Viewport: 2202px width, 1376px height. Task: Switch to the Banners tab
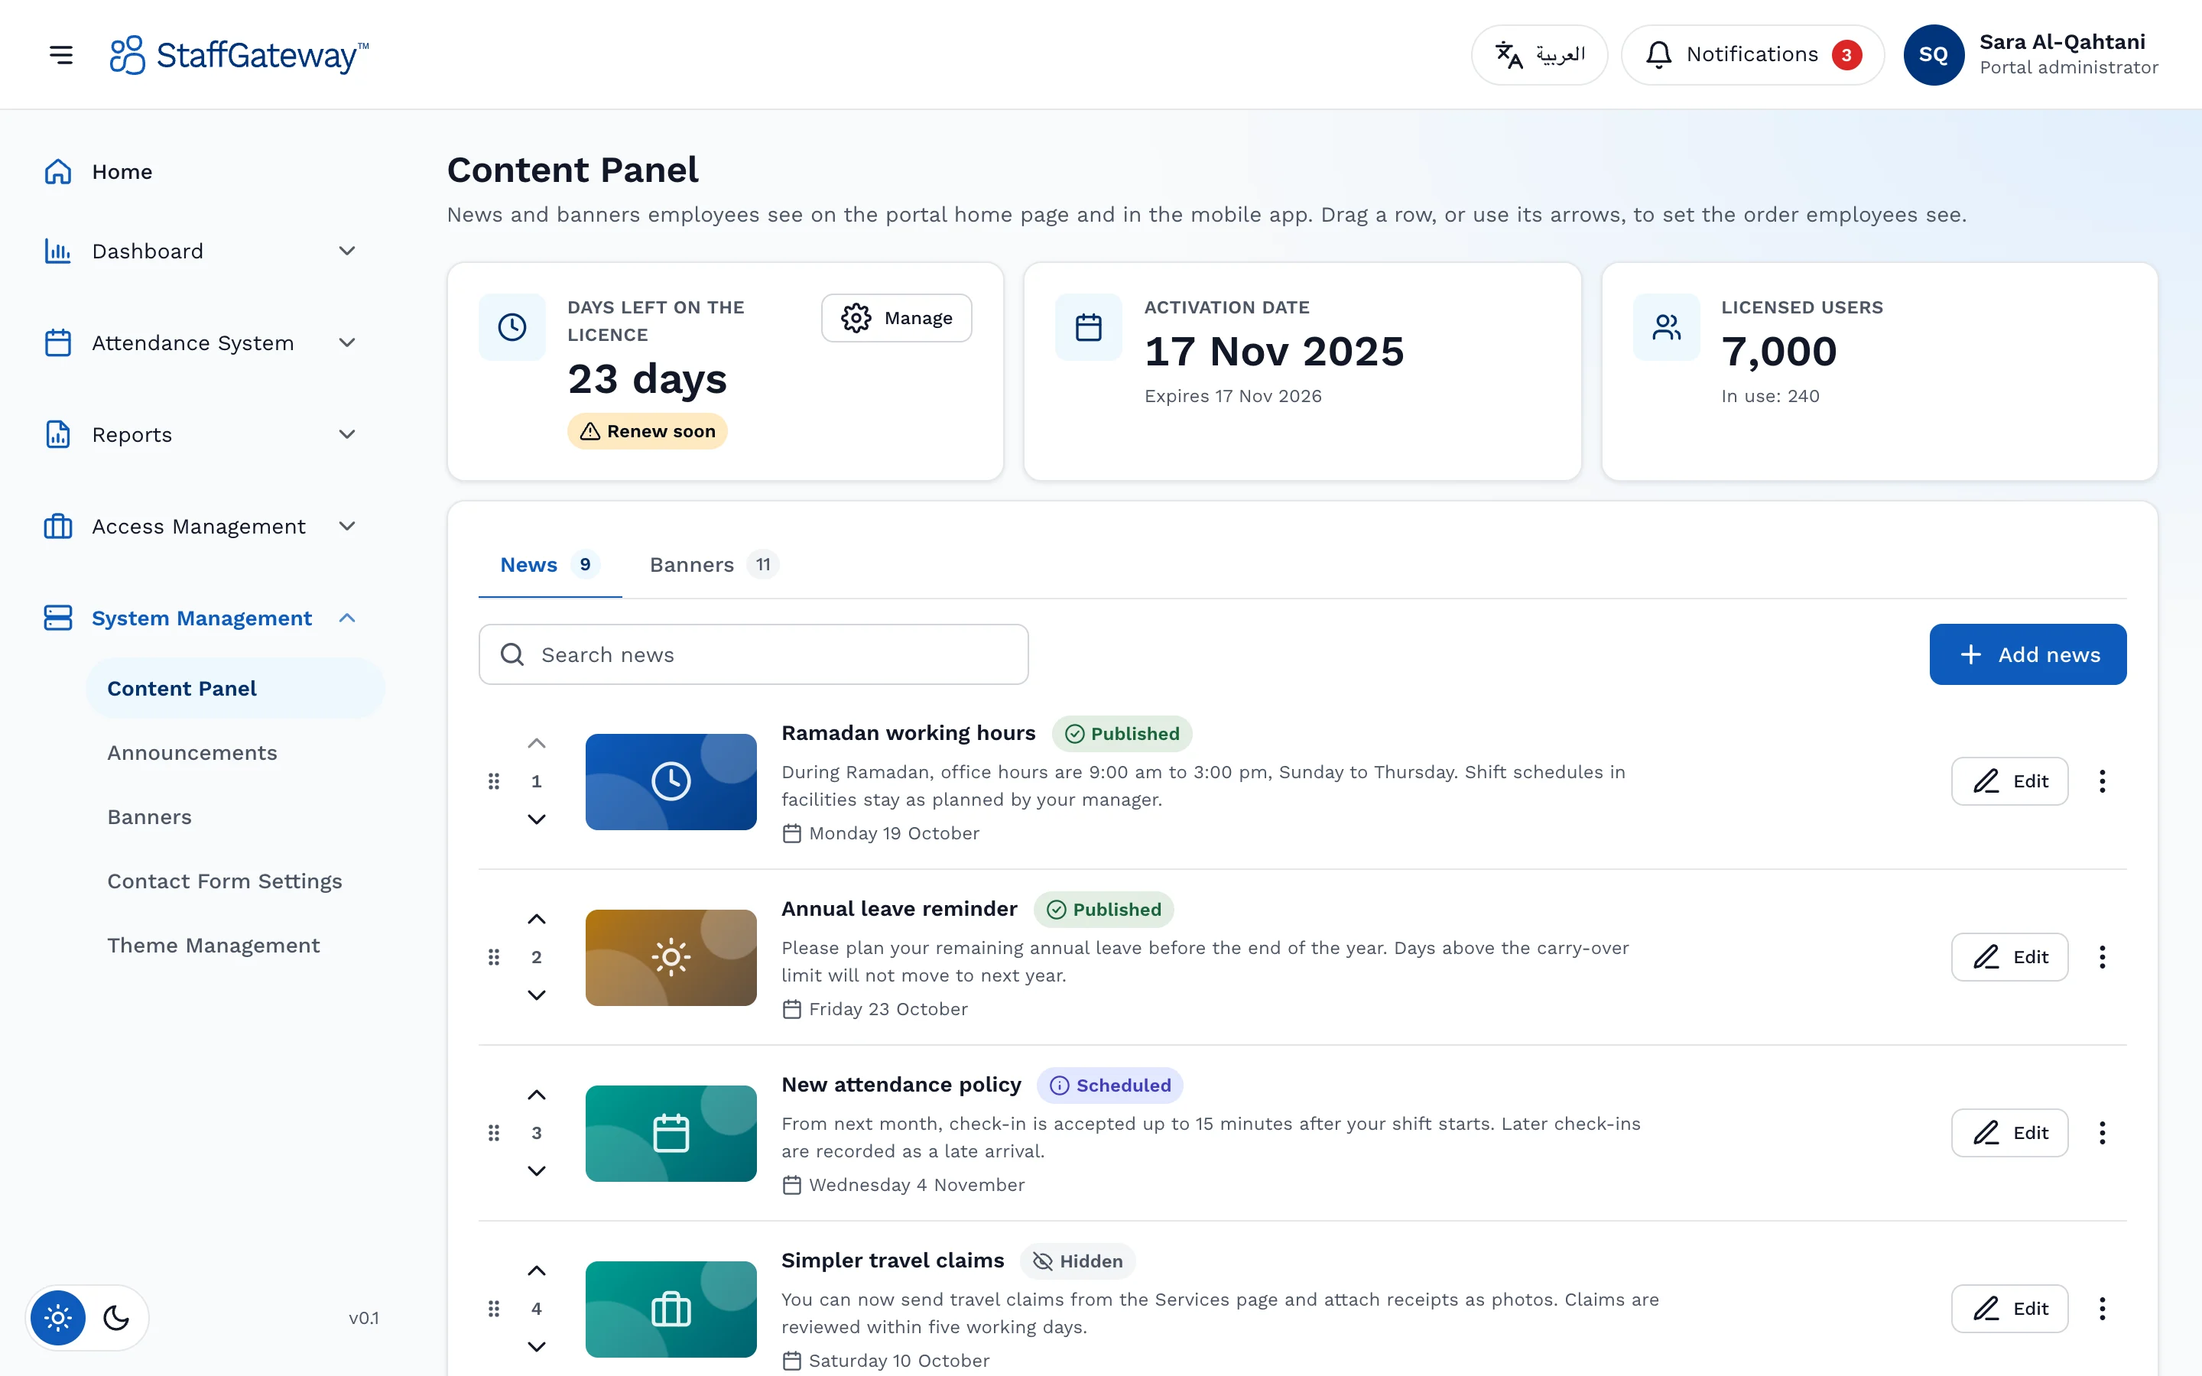click(713, 565)
